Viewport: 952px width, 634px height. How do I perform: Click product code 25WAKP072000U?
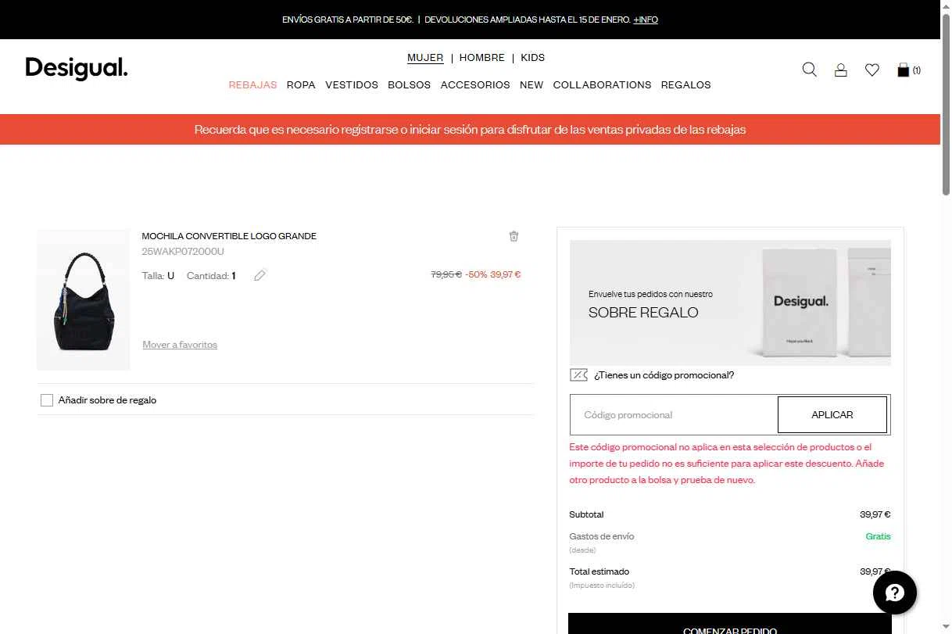point(183,252)
